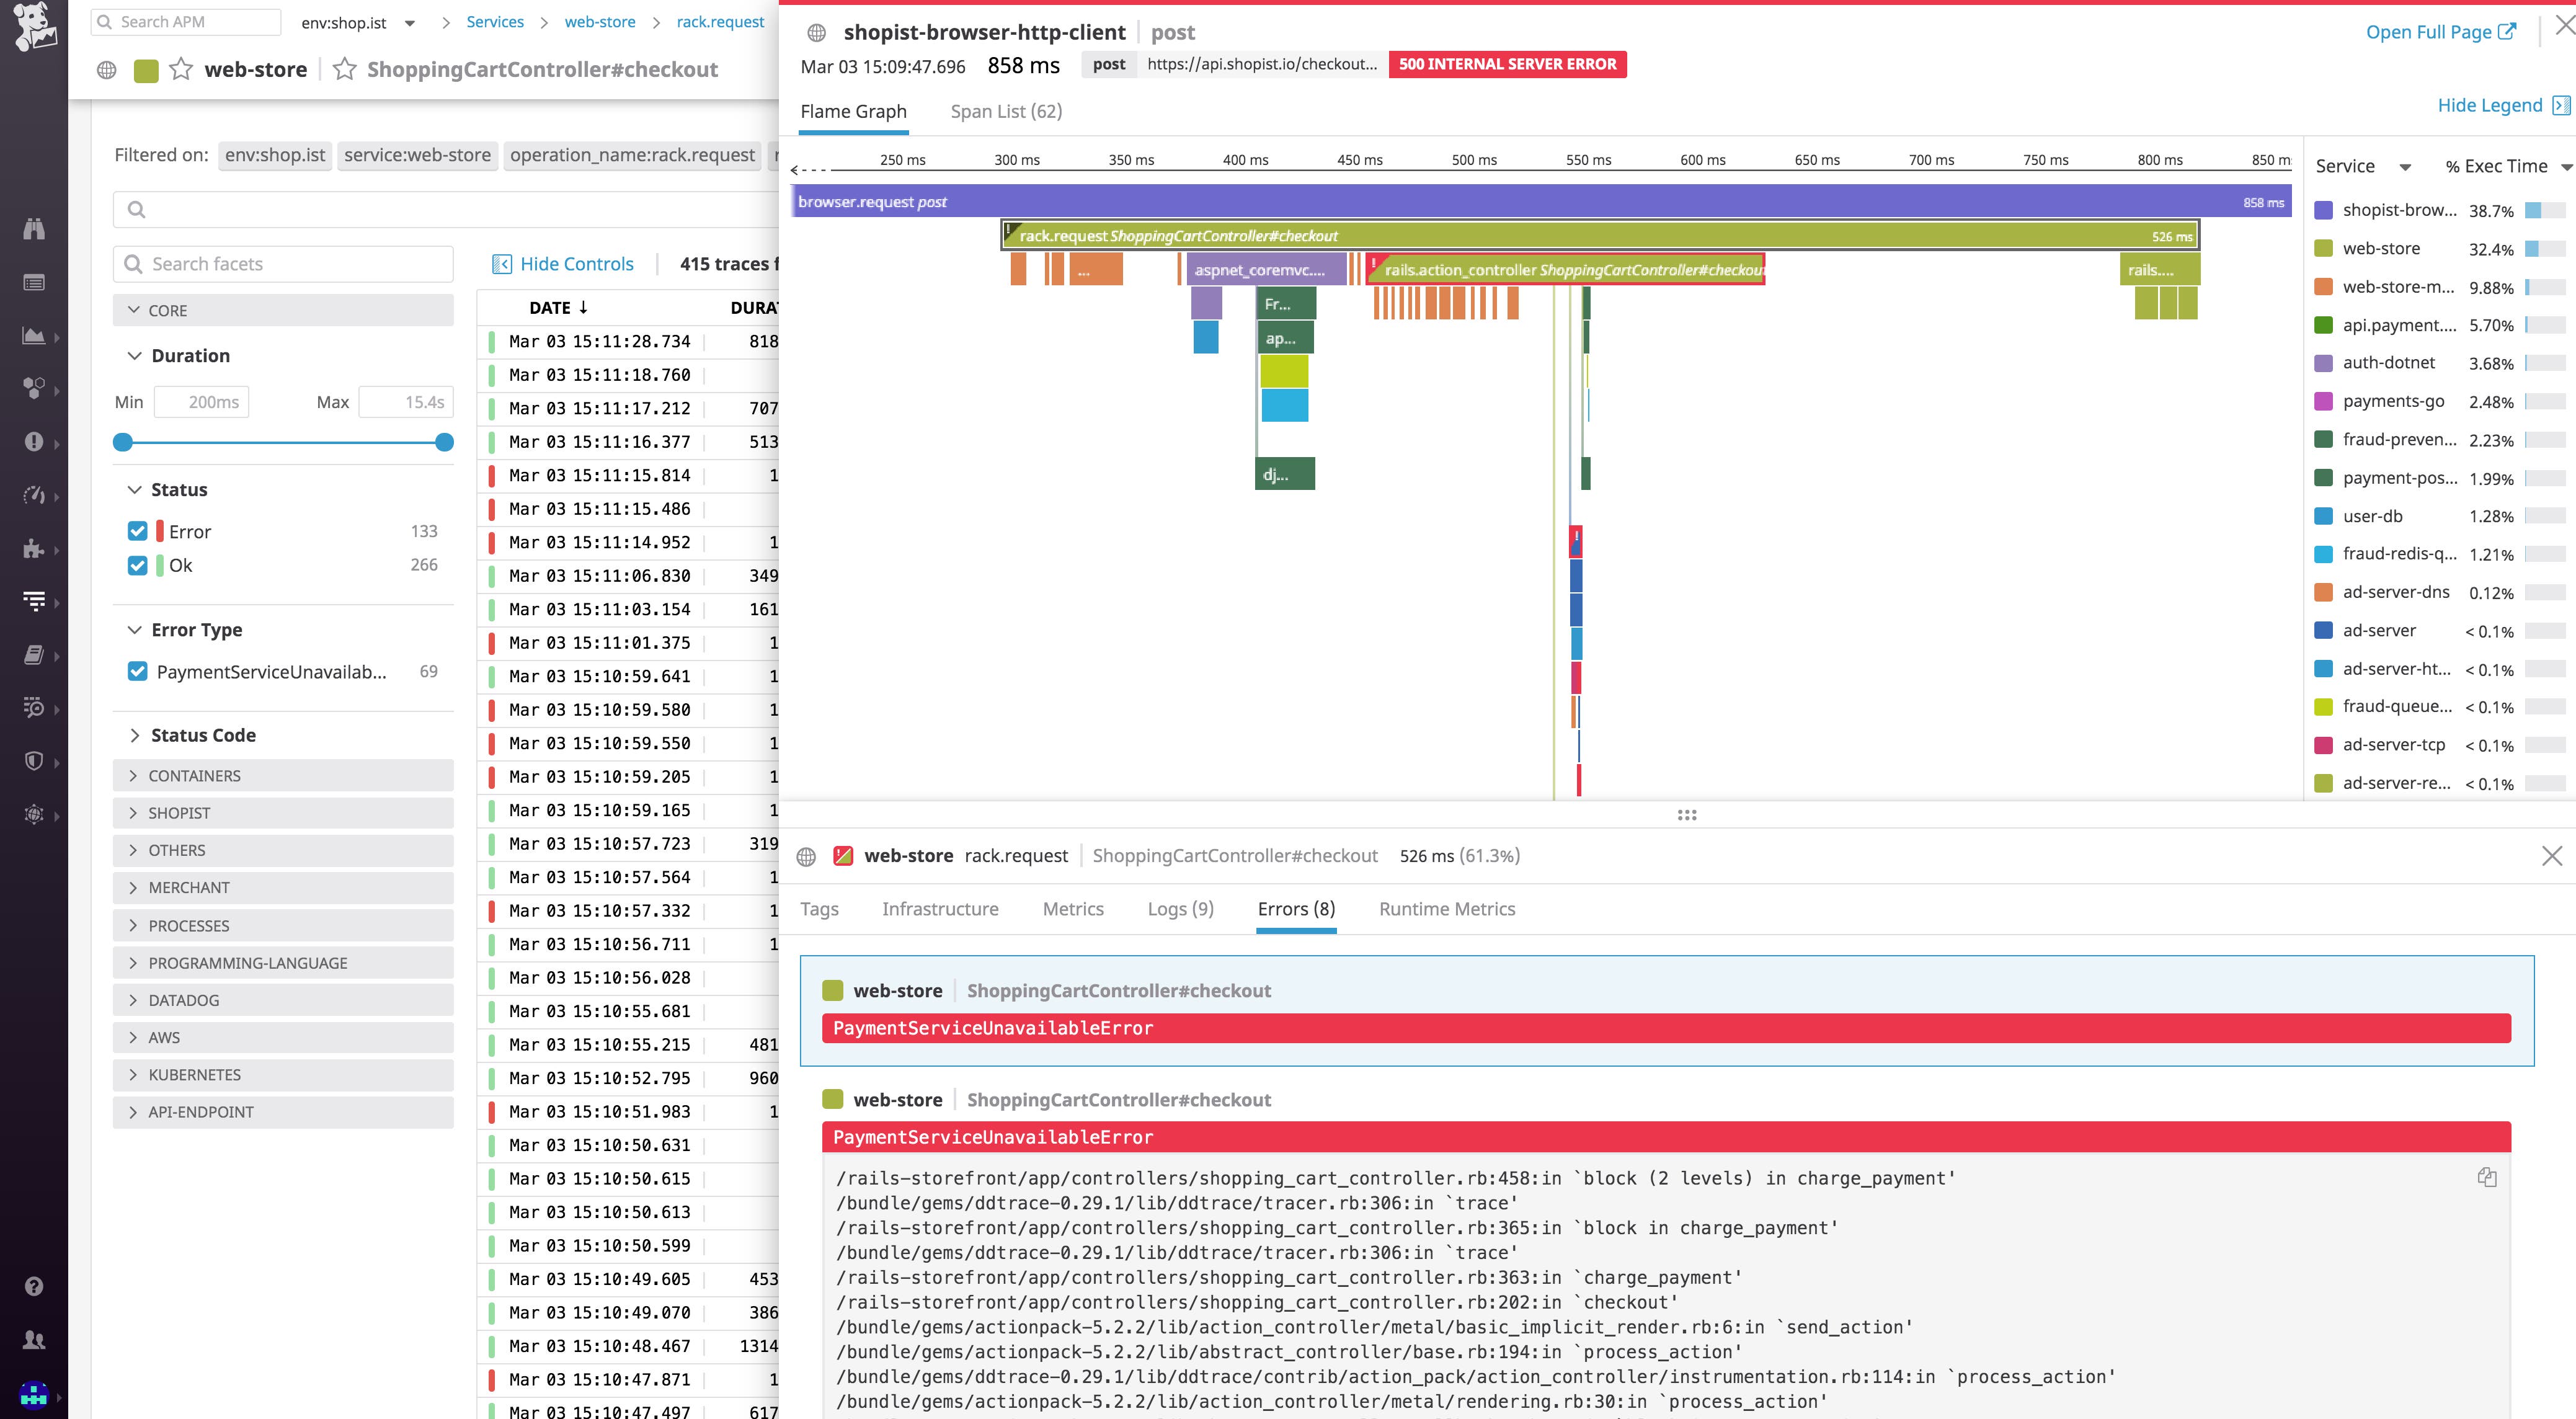The height and width of the screenshot is (1419, 2576).
Task: Switch to the Span List tab
Action: 1005,111
